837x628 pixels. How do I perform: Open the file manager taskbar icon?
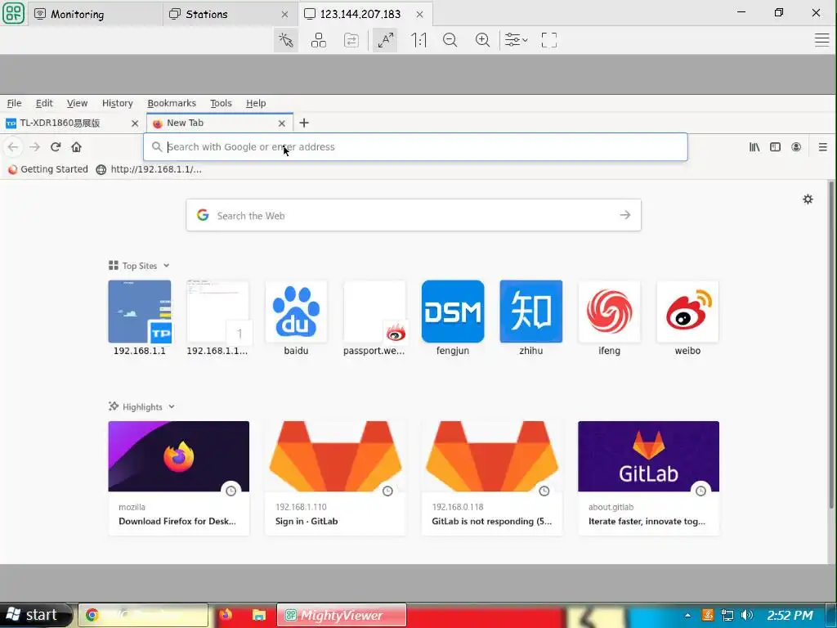pyautogui.click(x=259, y=615)
